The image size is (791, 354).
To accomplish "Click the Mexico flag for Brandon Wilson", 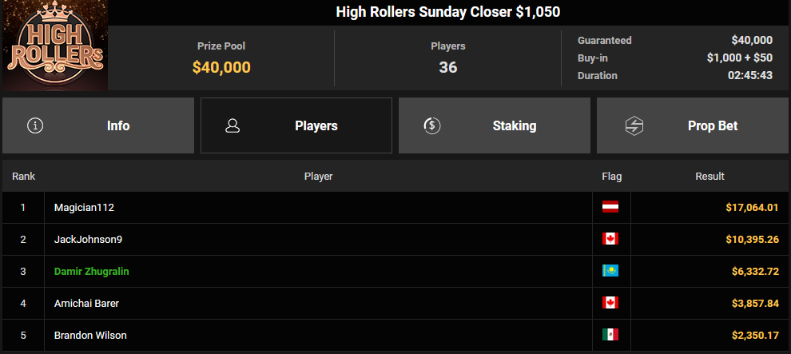I will (610, 335).
